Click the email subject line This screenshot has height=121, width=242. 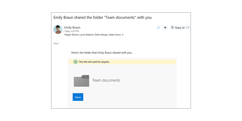(103, 17)
